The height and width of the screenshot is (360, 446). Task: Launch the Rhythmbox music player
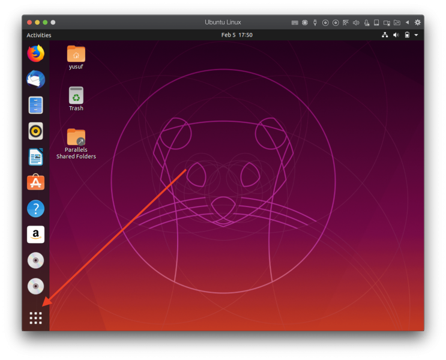[x=36, y=131]
